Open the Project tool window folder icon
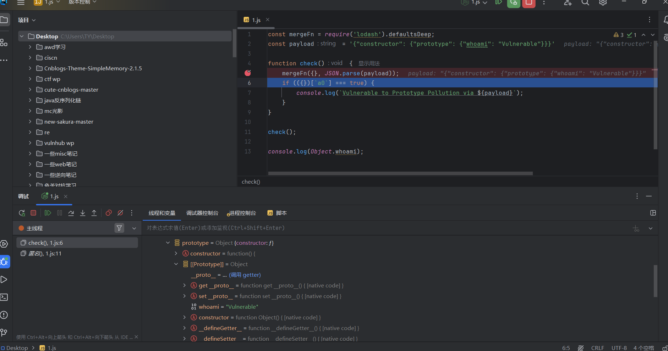Screen dimensions: 668x351 [4, 20]
